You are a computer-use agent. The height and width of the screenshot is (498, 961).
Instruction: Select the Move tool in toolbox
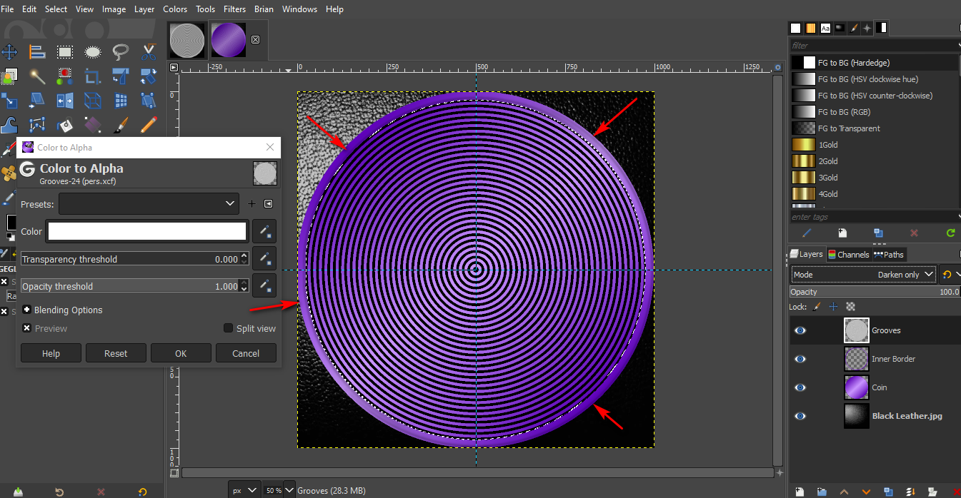pyautogui.click(x=9, y=52)
